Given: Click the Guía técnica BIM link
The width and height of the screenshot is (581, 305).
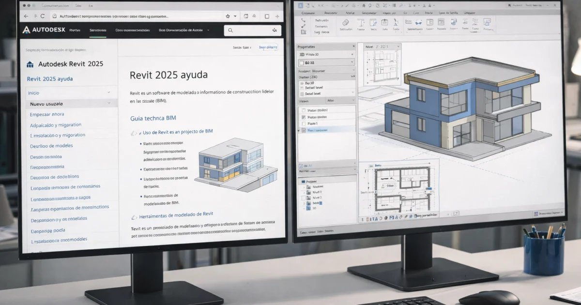Looking at the screenshot, I should coord(153,118).
